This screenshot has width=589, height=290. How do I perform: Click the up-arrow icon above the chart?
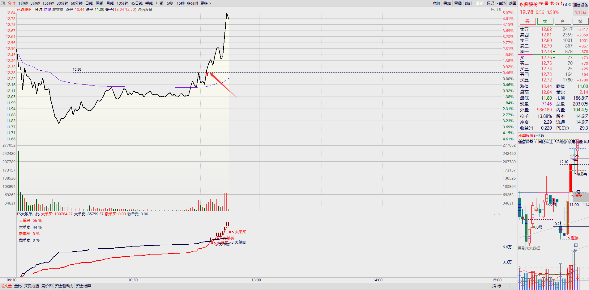click(x=493, y=10)
